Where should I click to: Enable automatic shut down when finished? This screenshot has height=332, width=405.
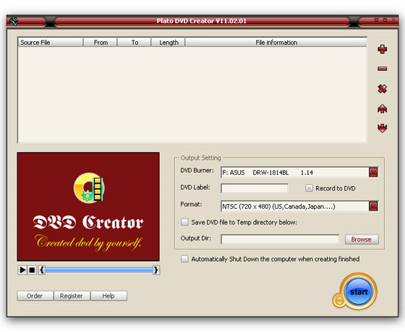[x=184, y=259]
